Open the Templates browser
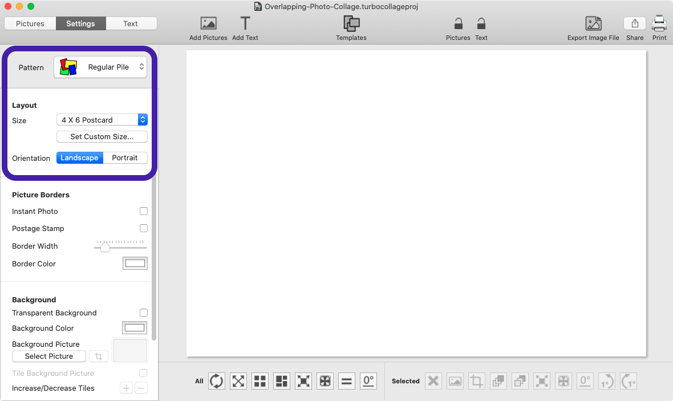The image size is (673, 401). pos(351,23)
